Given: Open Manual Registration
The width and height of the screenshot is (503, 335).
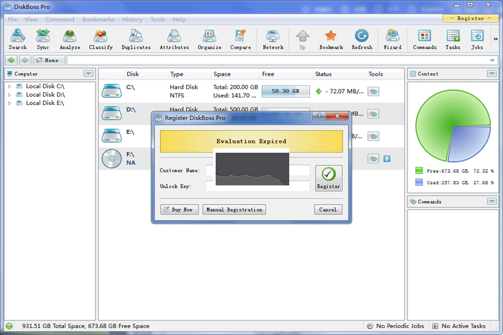Looking at the screenshot, I should pos(234,209).
